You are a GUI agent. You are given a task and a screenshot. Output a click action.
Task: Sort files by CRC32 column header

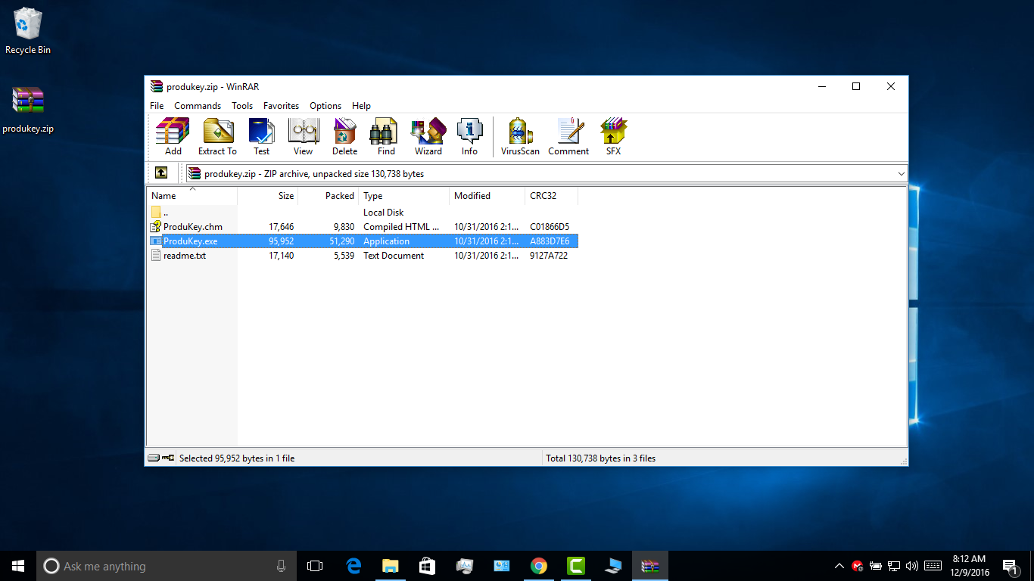tap(552, 196)
